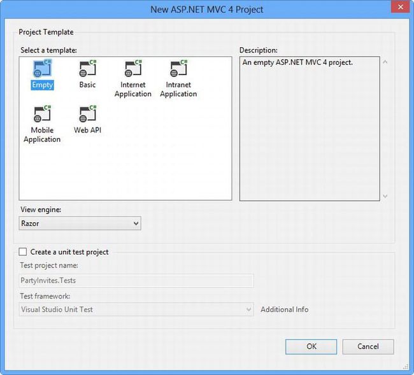This screenshot has width=414, height=375.
Task: Click the 'Web API' template label
Action: (88, 130)
